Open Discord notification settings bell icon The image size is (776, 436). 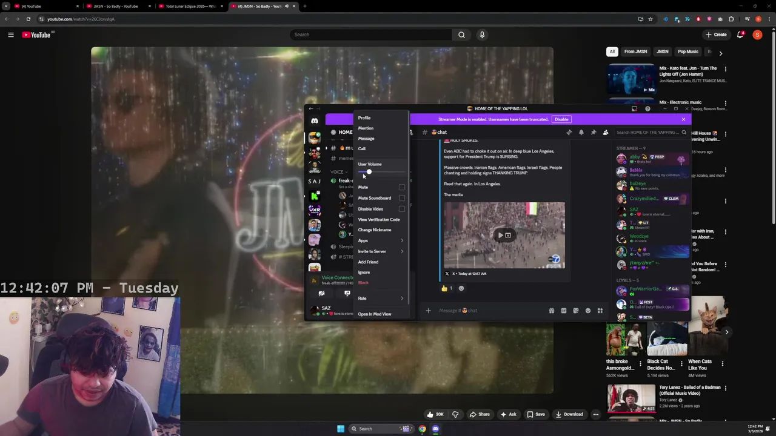click(x=581, y=132)
